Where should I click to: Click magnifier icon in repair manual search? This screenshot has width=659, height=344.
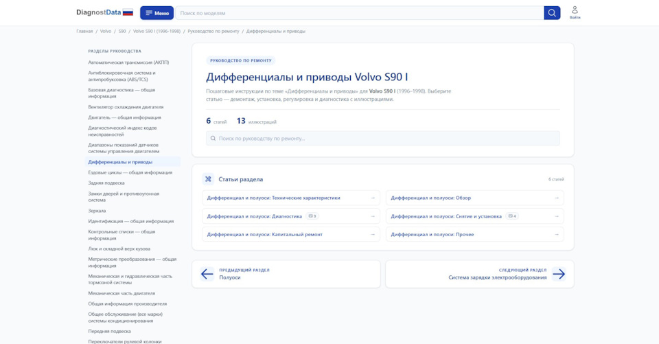(x=213, y=139)
